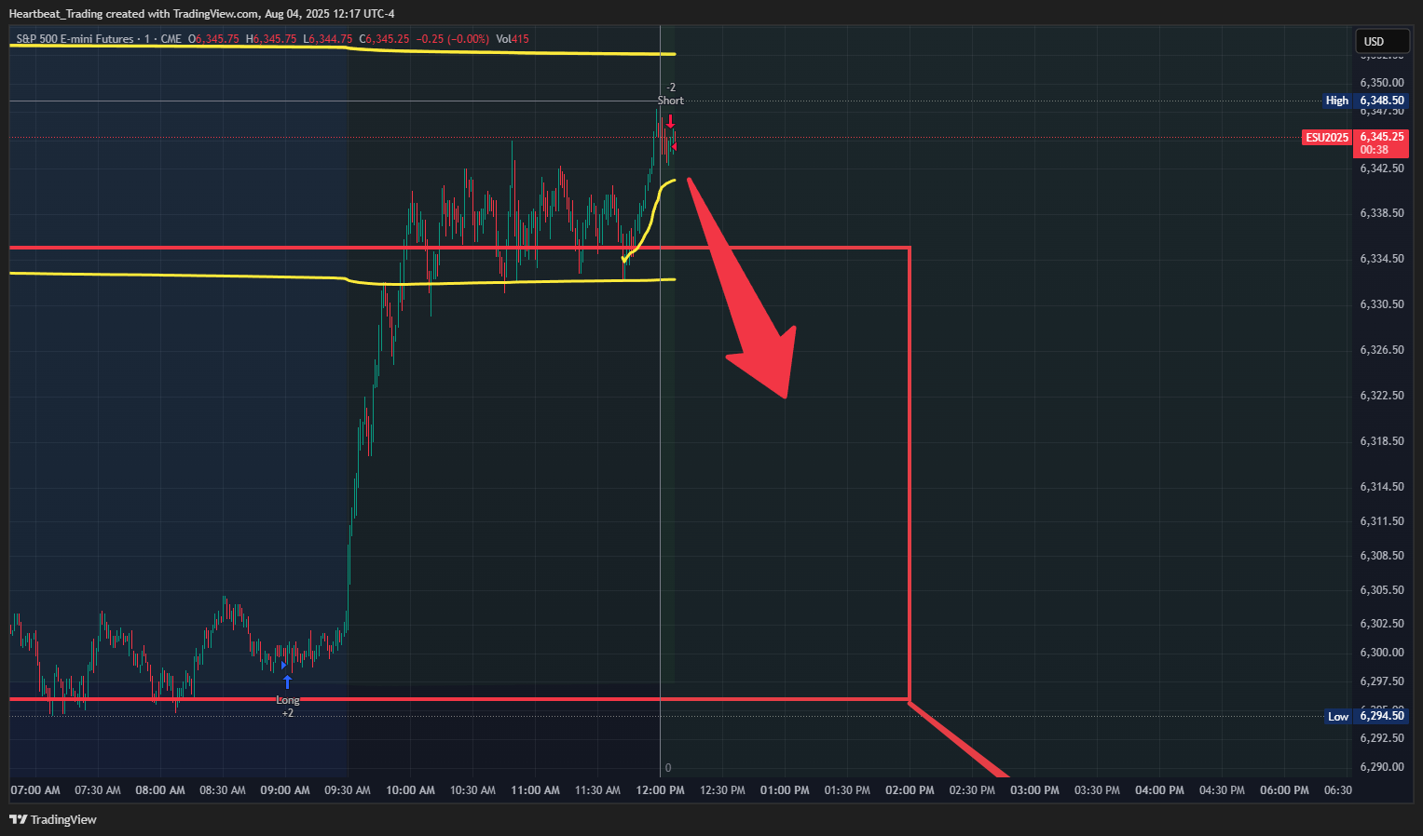This screenshot has width=1423, height=836.
Task: Click the 06:00 PM time axis label
Action: tap(1284, 790)
